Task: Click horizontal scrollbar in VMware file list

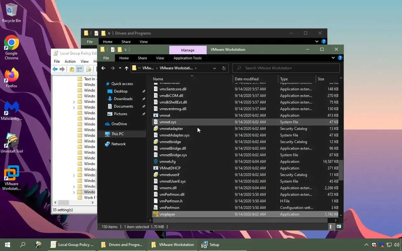Action: click(241, 221)
